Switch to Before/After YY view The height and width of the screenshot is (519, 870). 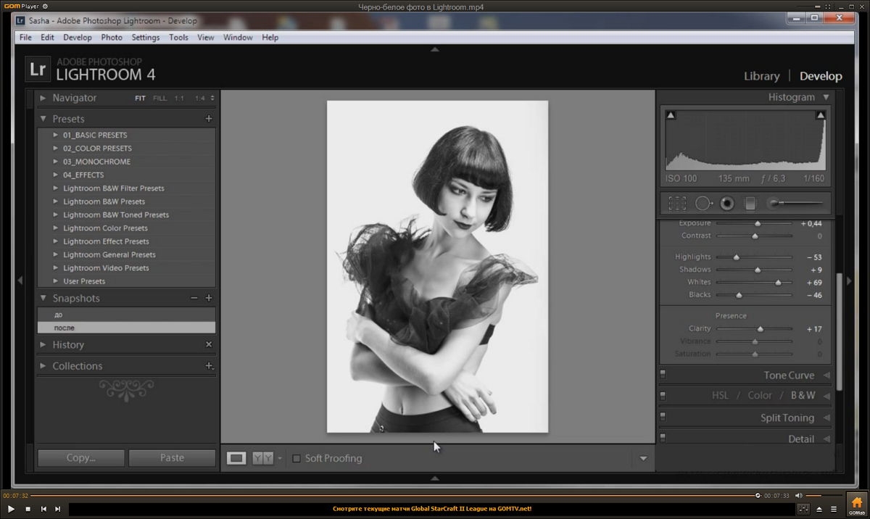pos(262,458)
